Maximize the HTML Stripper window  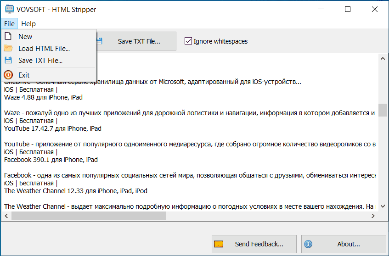coord(348,9)
